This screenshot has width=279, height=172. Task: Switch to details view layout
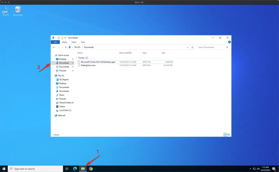(225, 135)
